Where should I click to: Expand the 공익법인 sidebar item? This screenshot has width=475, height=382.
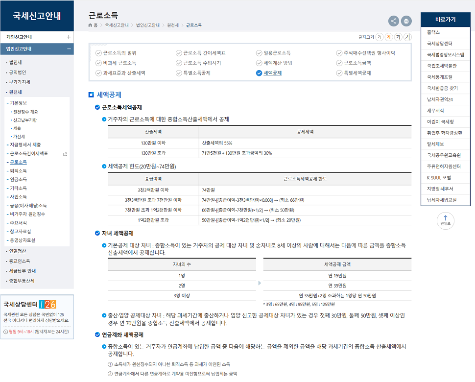pos(17,72)
